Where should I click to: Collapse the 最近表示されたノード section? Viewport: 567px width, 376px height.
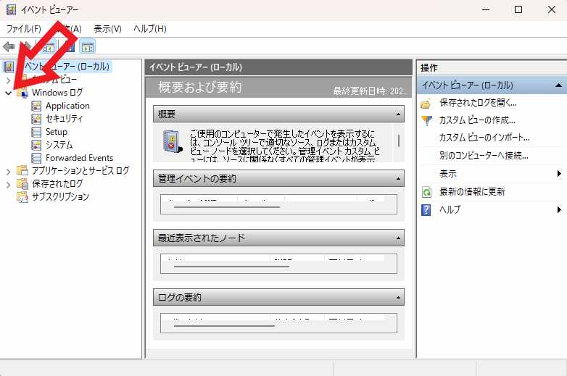coord(398,238)
